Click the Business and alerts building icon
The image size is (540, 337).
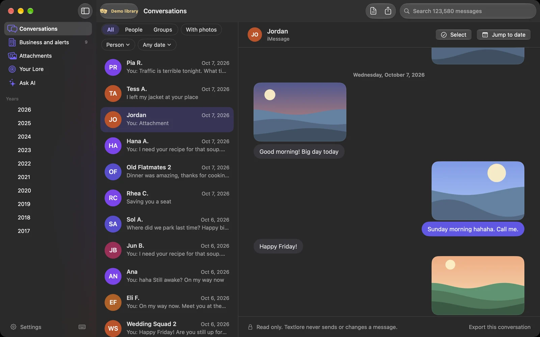coord(12,42)
